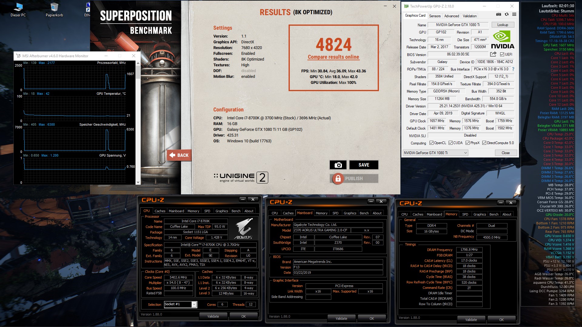Toggle the CUDA checkbox
Image resolution: width=582 pixels, height=327 pixels.
click(450, 143)
